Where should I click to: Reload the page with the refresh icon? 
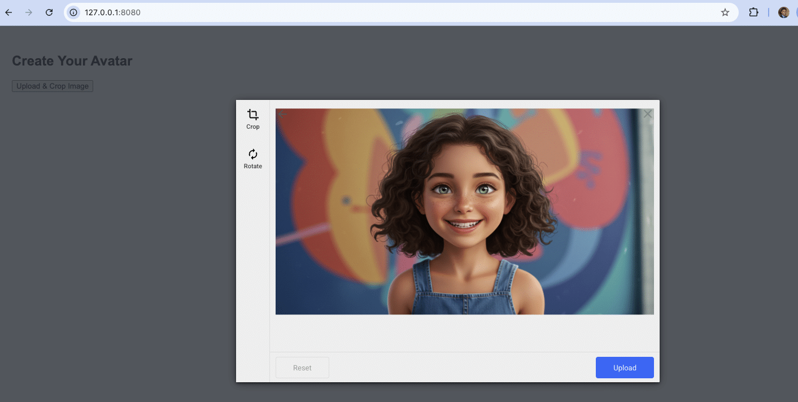coord(49,12)
